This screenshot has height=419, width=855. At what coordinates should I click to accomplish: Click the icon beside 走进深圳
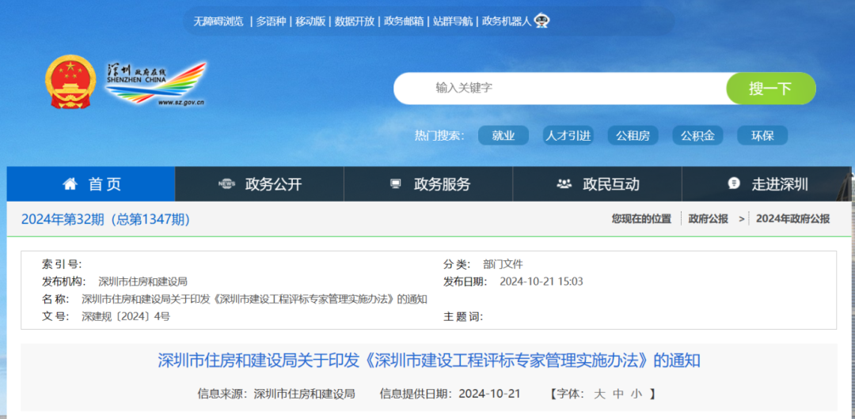733,183
